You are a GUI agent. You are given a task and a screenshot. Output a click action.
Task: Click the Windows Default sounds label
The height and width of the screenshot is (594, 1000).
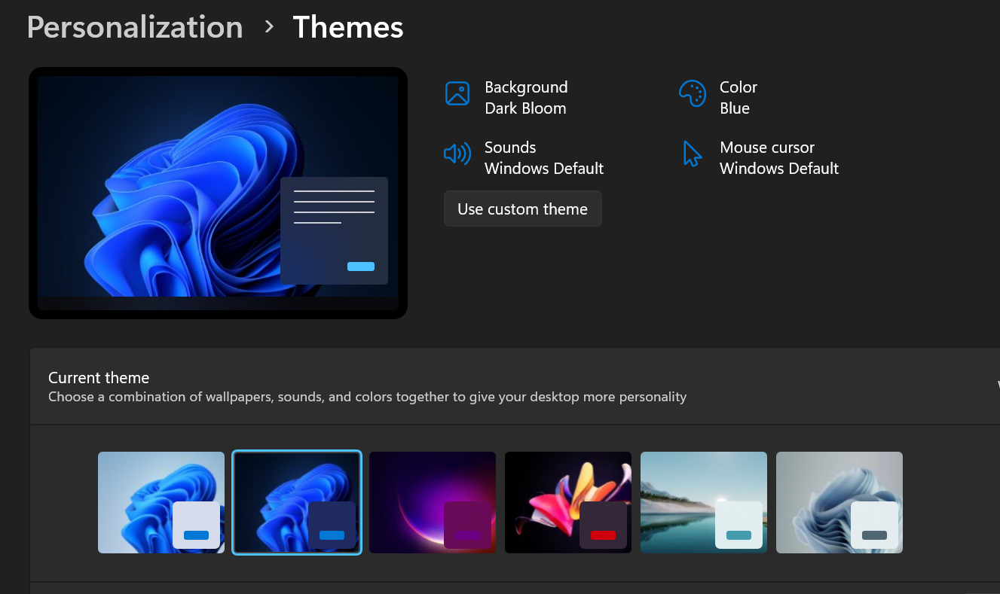point(543,168)
